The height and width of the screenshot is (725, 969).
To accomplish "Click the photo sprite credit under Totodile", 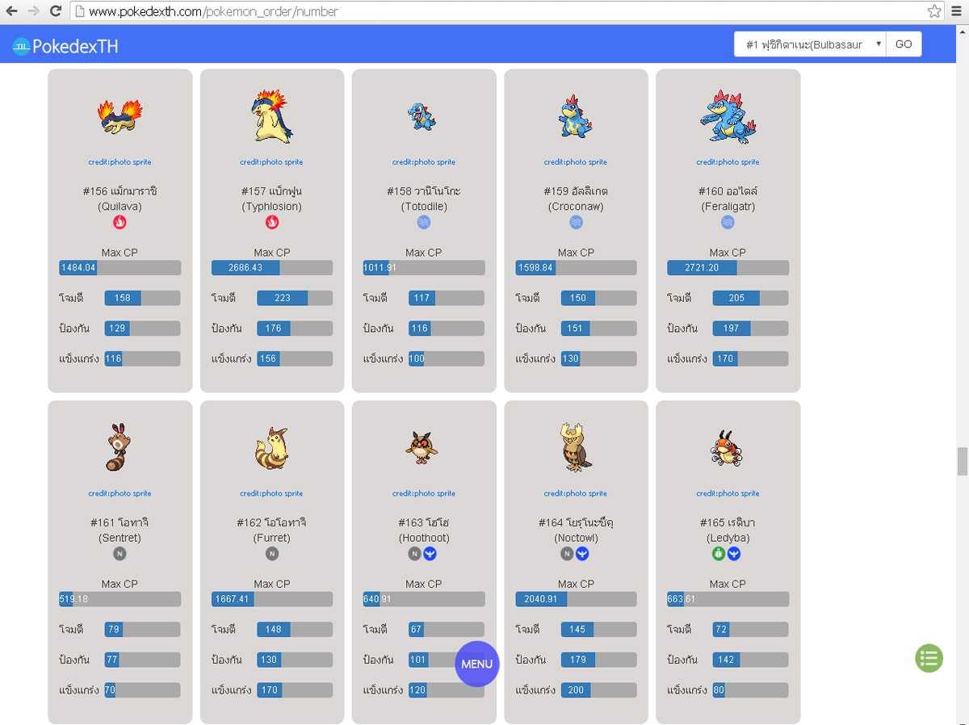I will (x=424, y=162).
